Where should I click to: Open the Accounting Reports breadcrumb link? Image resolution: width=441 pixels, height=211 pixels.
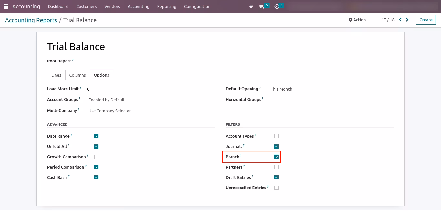(x=31, y=20)
